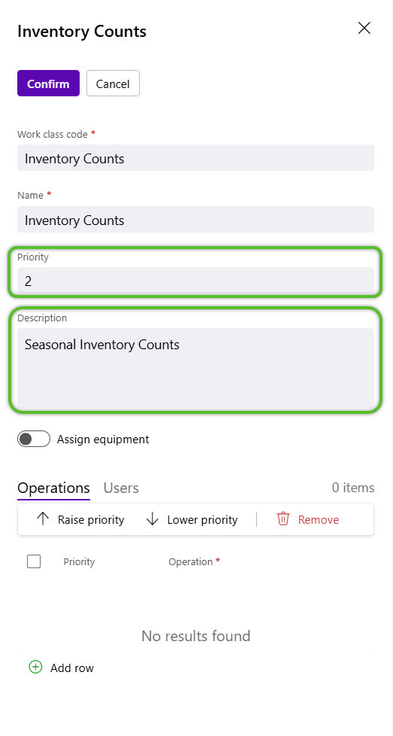The height and width of the screenshot is (736, 393).
Task: Check the select-all checkbox beside Priority column
Action: tap(34, 561)
